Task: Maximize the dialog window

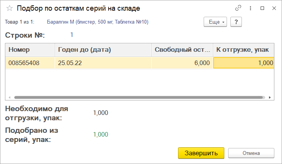Action: (x=262, y=8)
